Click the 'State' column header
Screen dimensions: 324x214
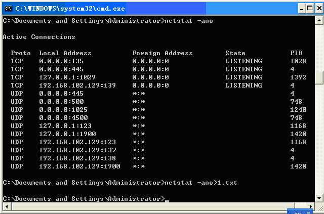[235, 53]
